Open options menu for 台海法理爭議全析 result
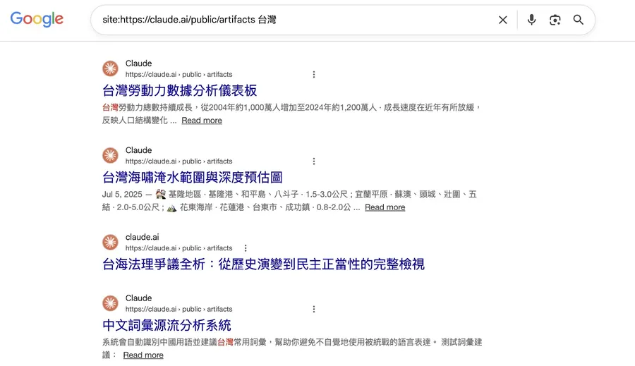 click(246, 248)
